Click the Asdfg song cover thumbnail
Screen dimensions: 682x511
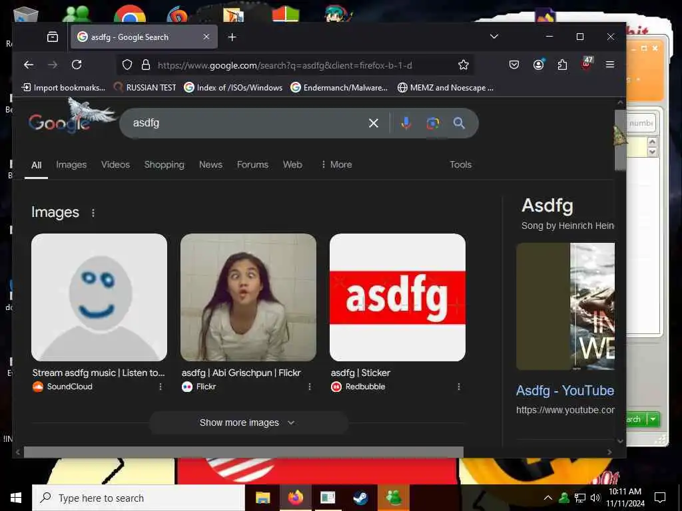565,306
